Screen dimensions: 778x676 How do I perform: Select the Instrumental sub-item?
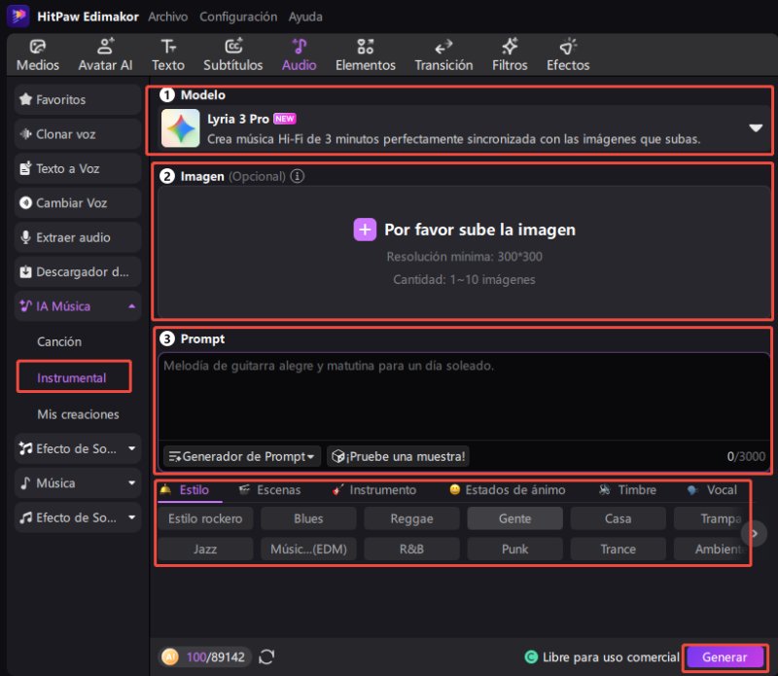(x=71, y=377)
